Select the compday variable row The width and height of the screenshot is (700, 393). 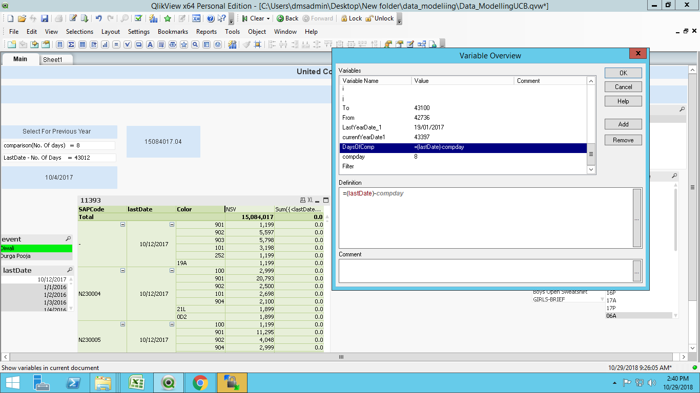463,157
